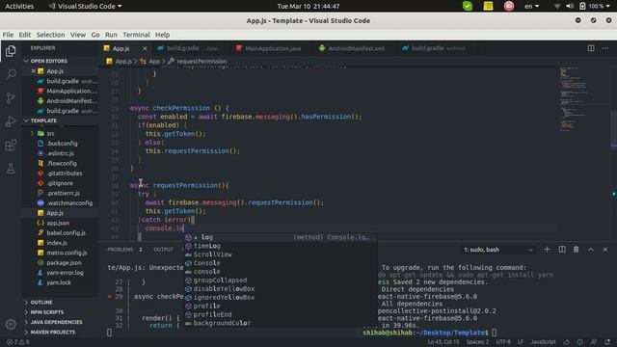
Task: Click the notifications bell in status bar
Action: pyautogui.click(x=607, y=342)
